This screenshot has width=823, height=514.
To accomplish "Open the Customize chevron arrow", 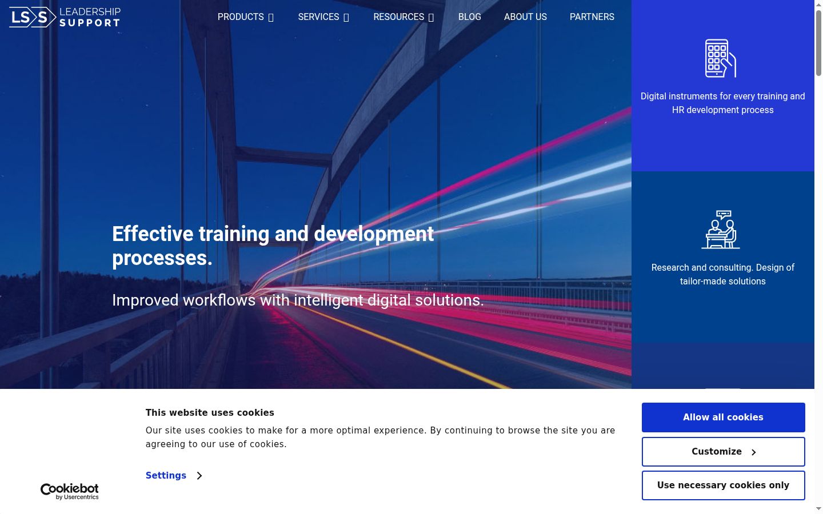I will click(x=754, y=452).
